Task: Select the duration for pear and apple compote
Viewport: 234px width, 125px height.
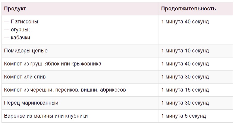Action: click(185, 64)
